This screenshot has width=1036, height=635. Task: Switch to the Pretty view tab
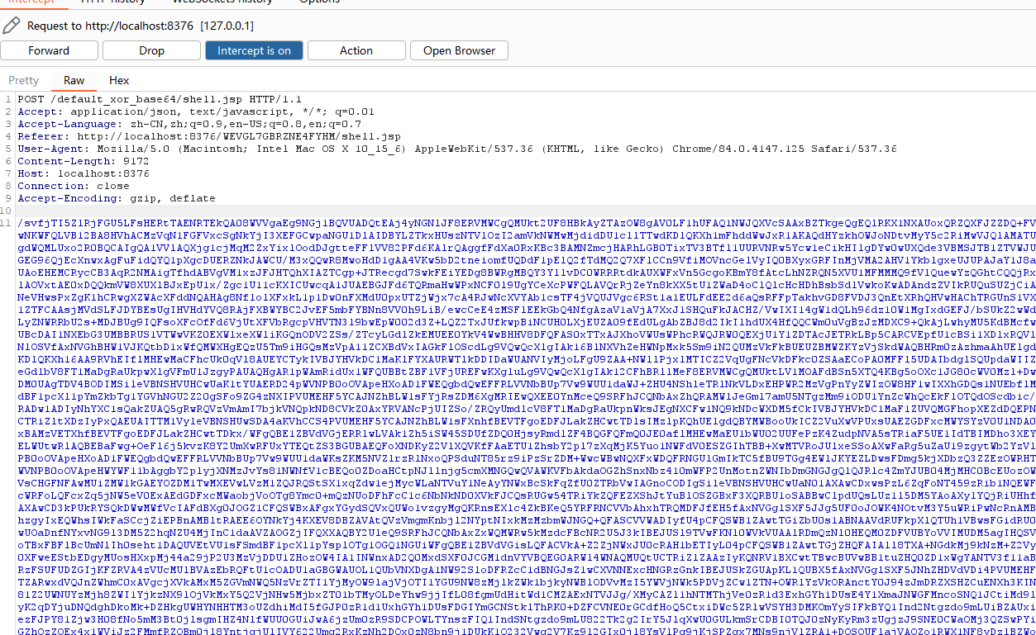click(24, 80)
